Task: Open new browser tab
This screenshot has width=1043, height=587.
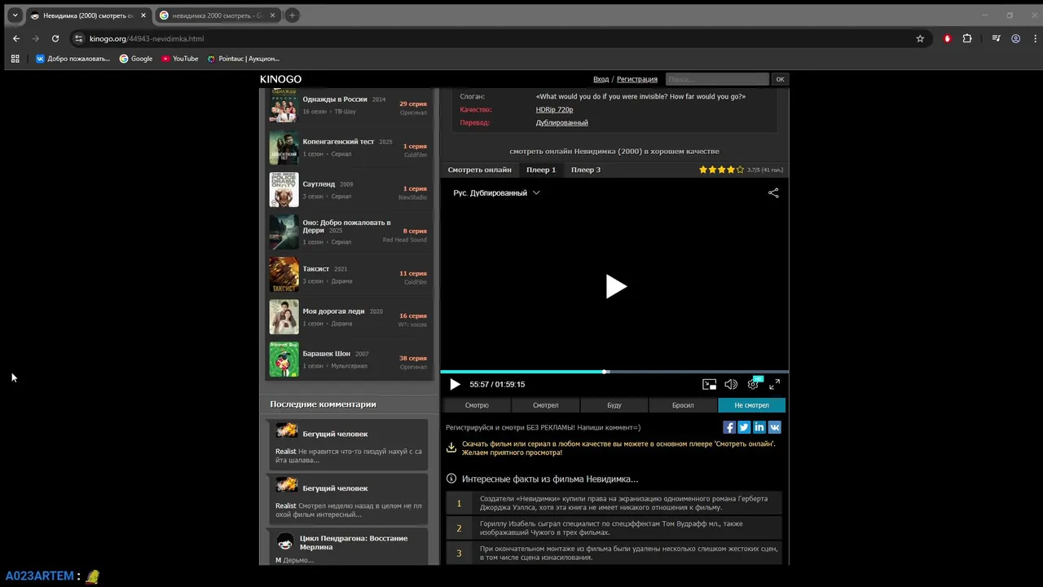Action: tap(292, 15)
